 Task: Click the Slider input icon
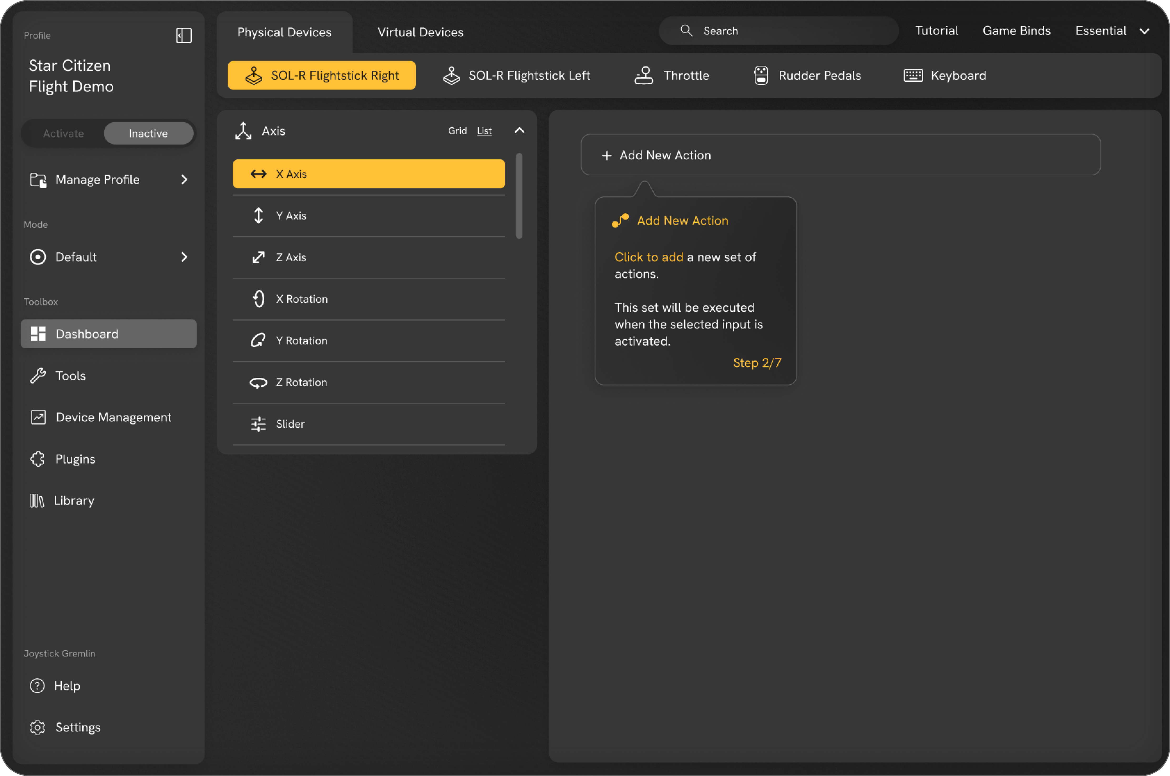click(x=258, y=424)
